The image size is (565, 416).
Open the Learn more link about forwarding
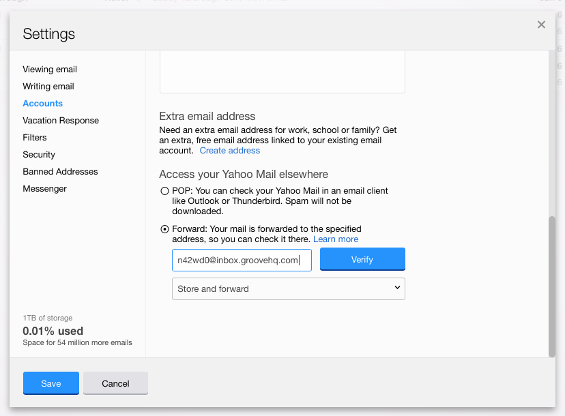tap(336, 239)
